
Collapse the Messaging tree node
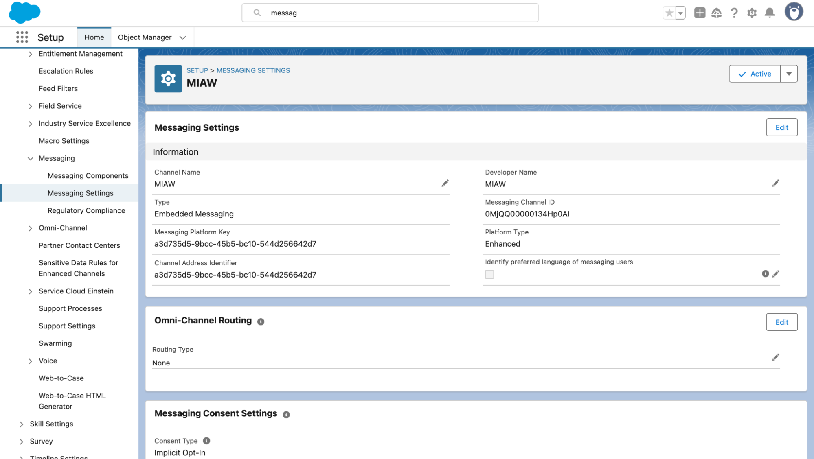30,159
